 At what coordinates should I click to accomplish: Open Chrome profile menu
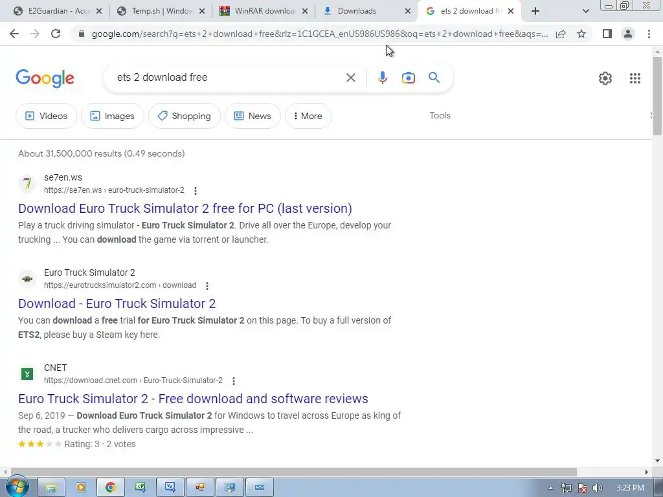click(628, 34)
